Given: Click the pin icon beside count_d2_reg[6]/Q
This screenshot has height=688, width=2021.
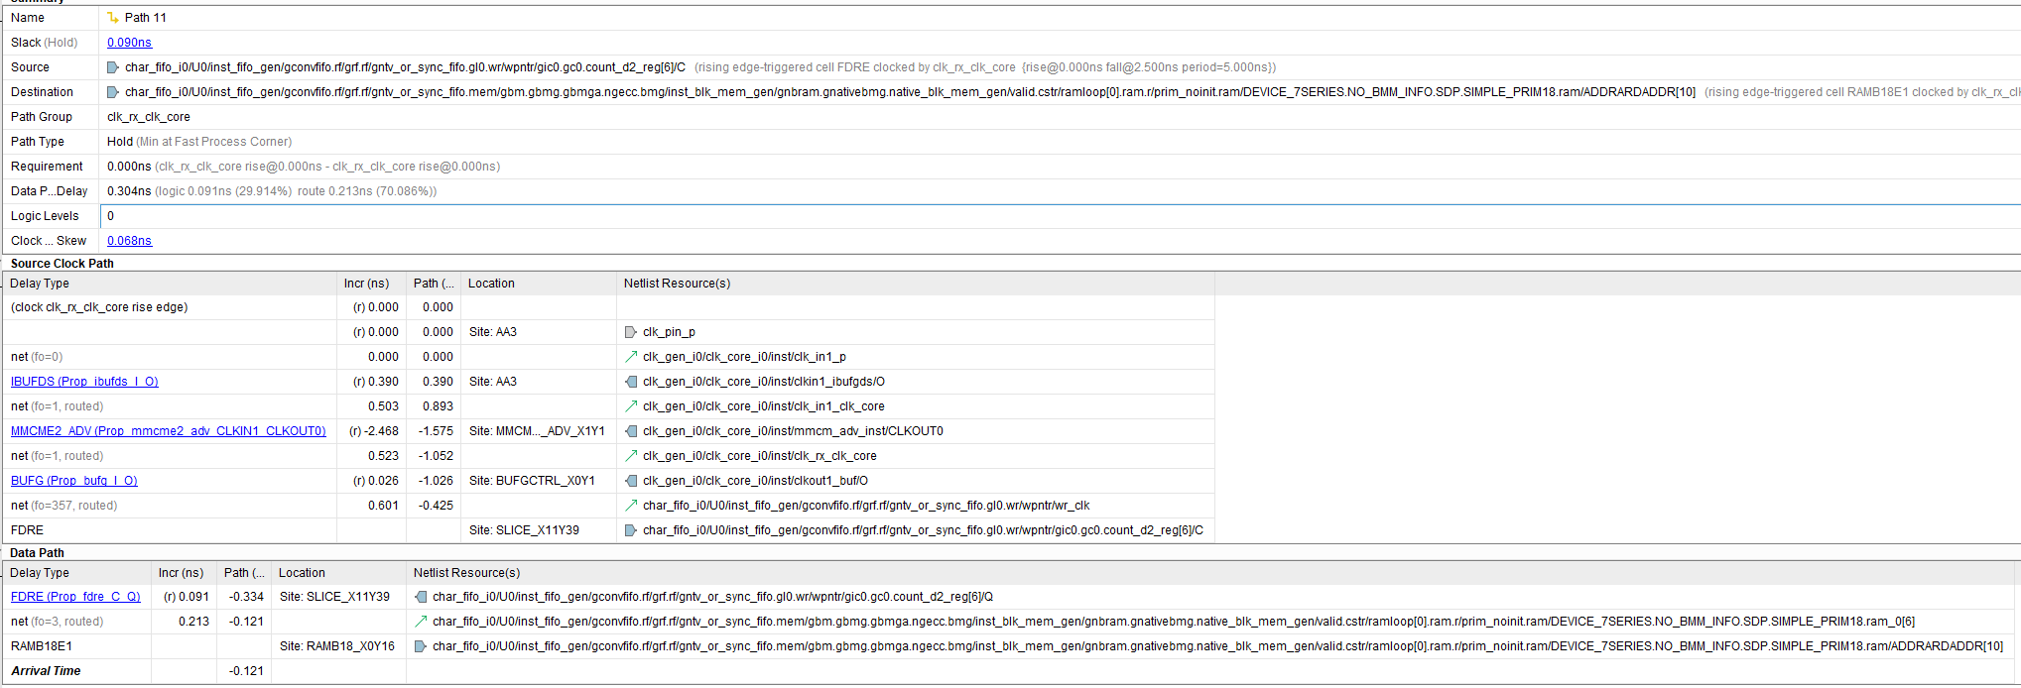Looking at the screenshot, I should click(x=421, y=597).
